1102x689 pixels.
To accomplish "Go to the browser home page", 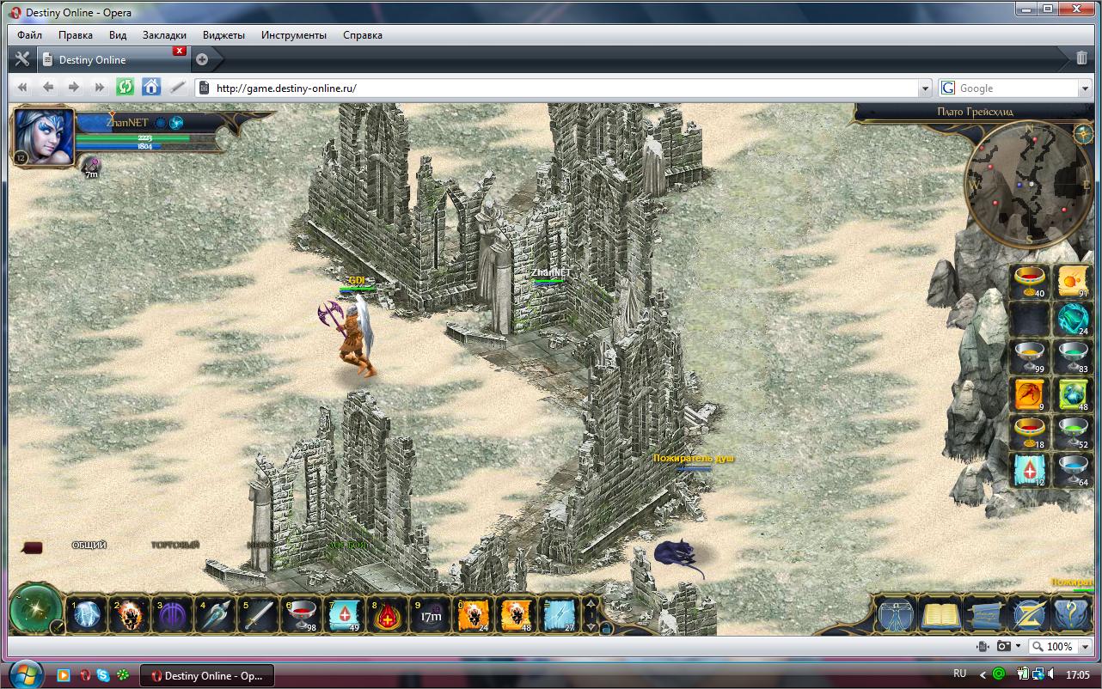I will 151,87.
